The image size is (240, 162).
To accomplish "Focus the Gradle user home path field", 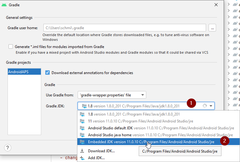I will coord(125,28).
